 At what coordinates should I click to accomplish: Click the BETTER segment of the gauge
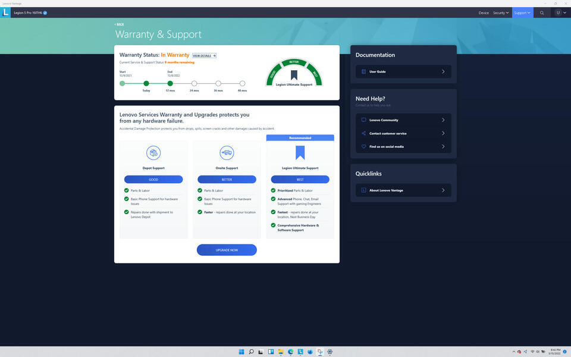point(294,62)
